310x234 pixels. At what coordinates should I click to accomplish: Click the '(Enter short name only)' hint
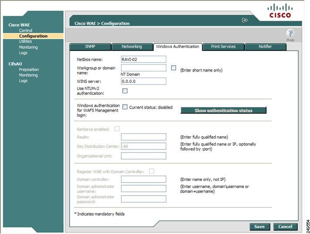coord(201,70)
